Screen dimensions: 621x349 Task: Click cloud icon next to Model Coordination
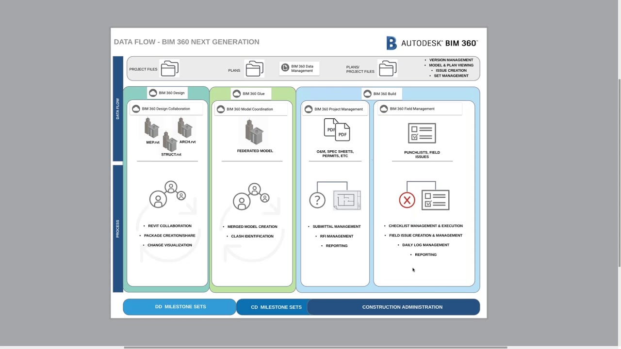(221, 109)
